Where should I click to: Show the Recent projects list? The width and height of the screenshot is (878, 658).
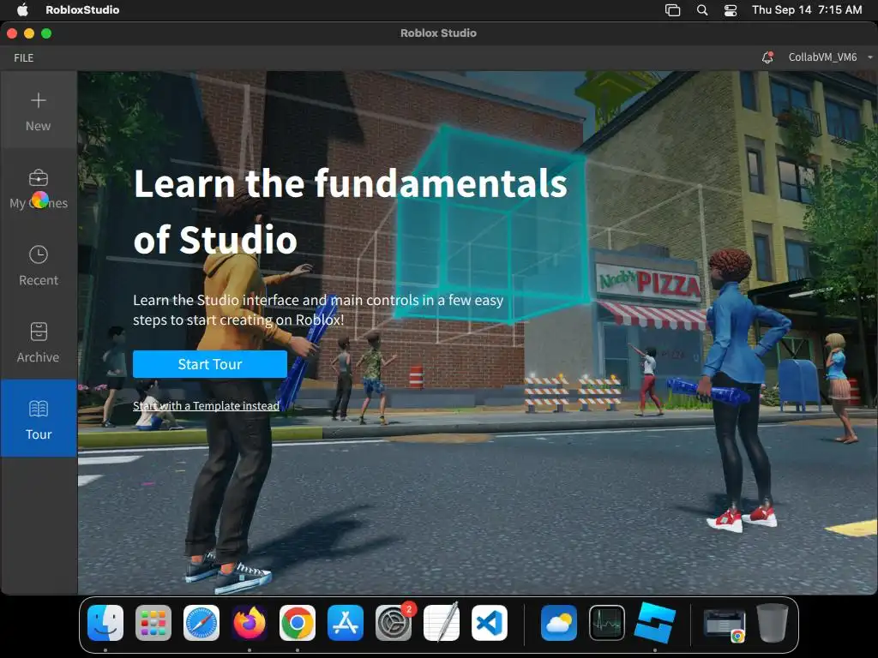(38, 266)
